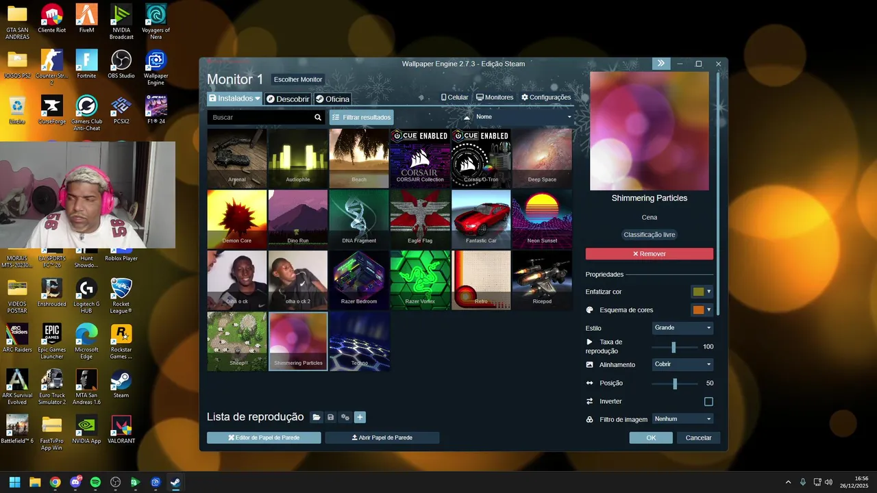The image size is (877, 493).
Task: Open the Monitores menu item
Action: pos(495,97)
